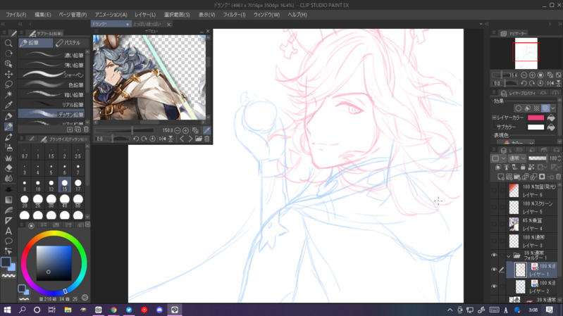The width and height of the screenshot is (563, 316).
Task: Toggle Border effect circle button
Action: 518,108
